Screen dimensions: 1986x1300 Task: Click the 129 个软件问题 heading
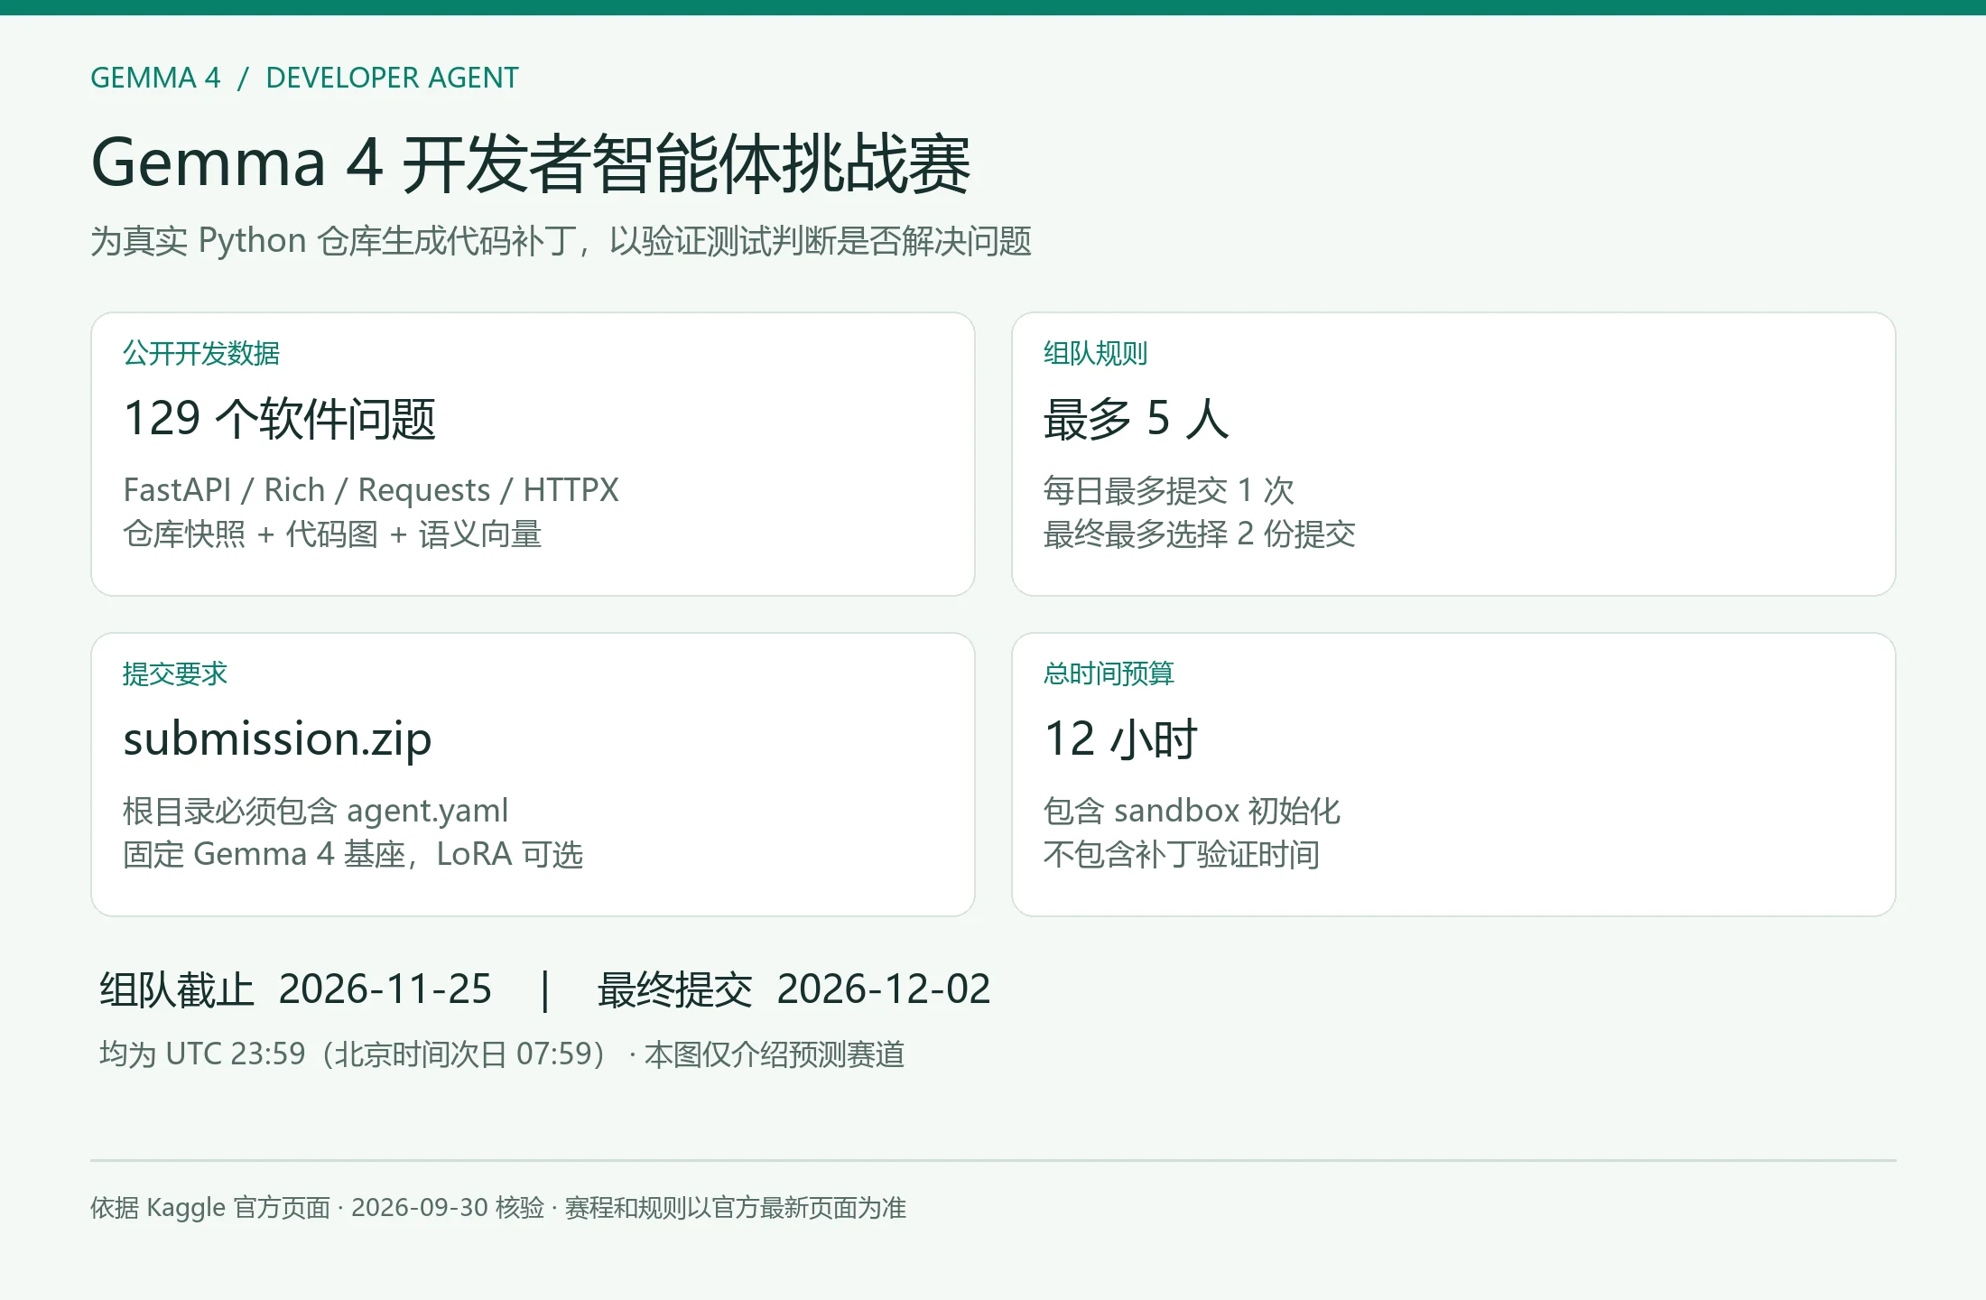280,418
